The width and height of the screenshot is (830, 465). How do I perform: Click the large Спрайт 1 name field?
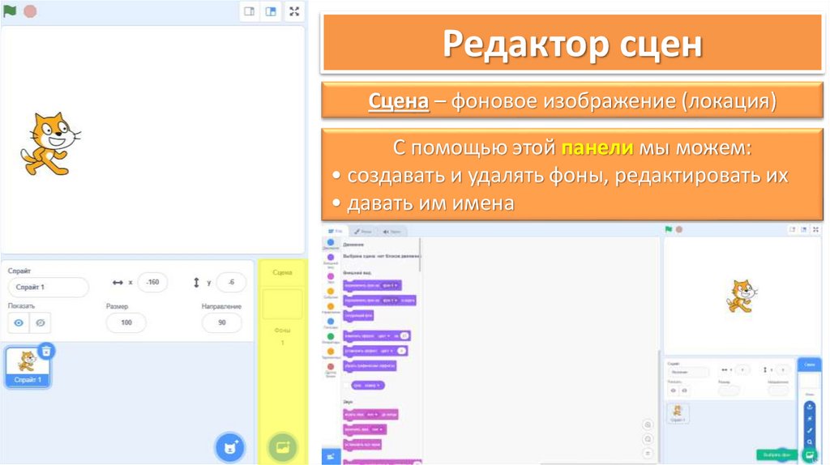tap(48, 288)
